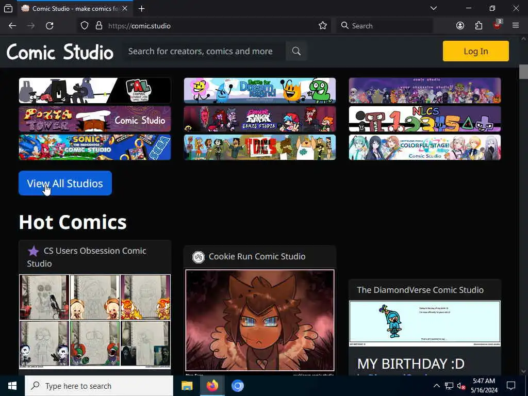The image size is (528, 396).
Task: Open the Your Obsession Studio purple banner
Action: [x=425, y=90]
